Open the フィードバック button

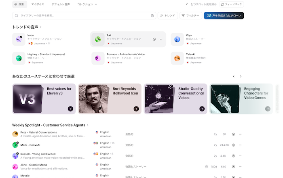[232, 4]
